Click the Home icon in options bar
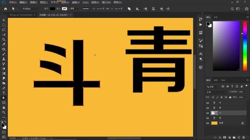 point(5,9)
